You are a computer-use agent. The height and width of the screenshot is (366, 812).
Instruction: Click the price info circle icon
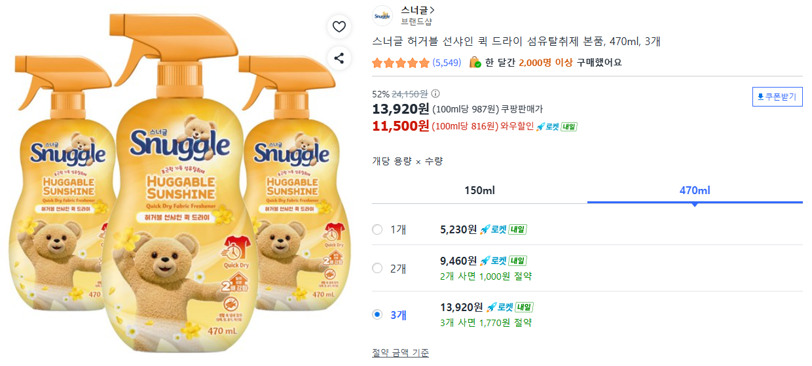(x=435, y=93)
